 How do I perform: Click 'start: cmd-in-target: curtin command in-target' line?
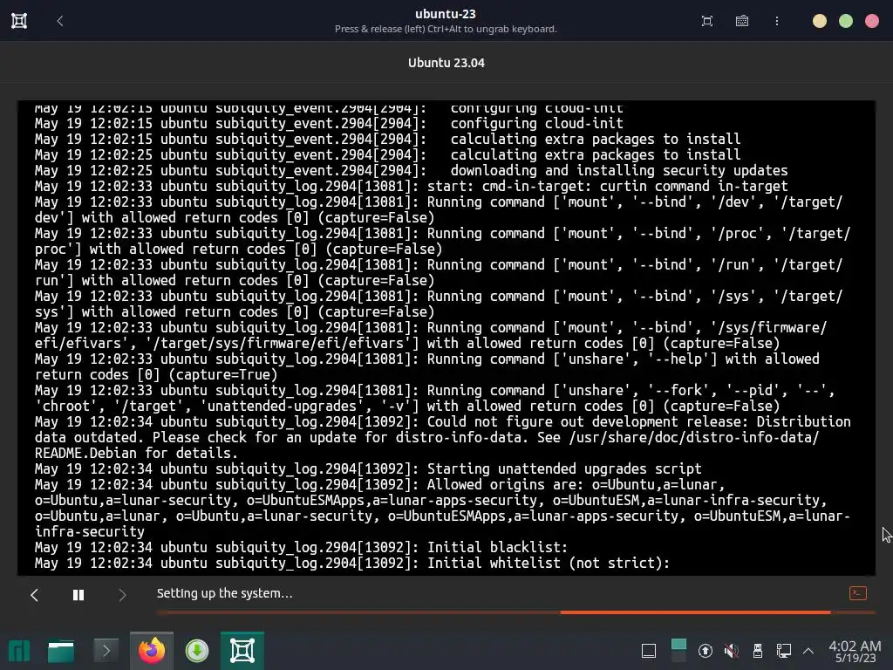coord(608,187)
